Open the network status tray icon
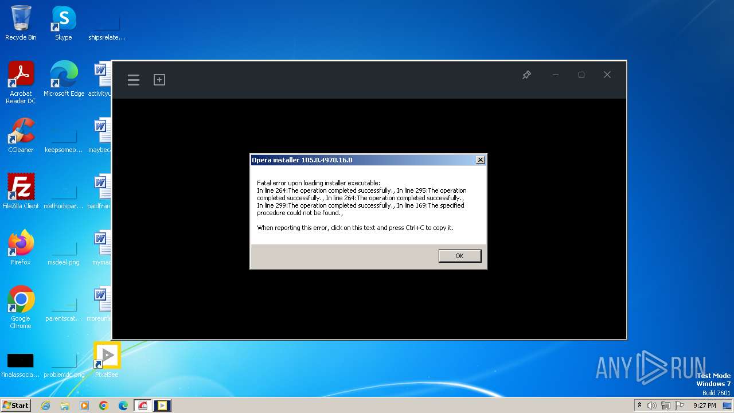Screen dimensions: 734x413 pos(665,406)
